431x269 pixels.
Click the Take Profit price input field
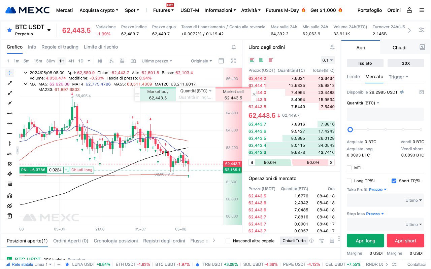click(386, 200)
